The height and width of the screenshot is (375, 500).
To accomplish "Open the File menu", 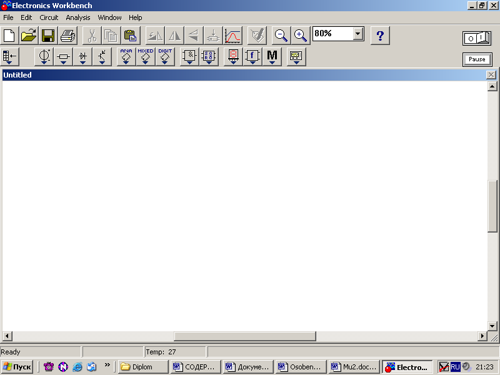I will click(8, 17).
